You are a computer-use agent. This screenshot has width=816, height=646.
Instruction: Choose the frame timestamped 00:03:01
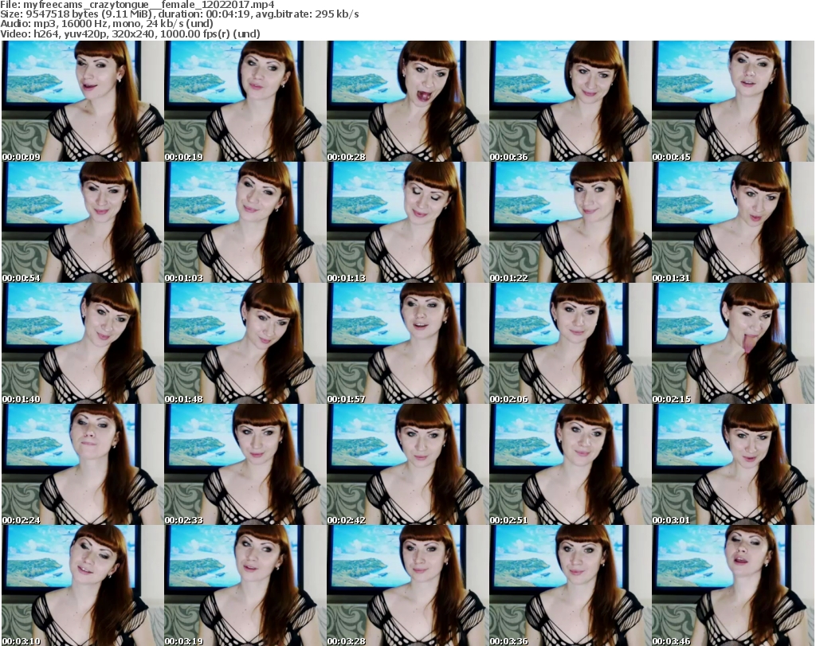pyautogui.click(x=733, y=464)
